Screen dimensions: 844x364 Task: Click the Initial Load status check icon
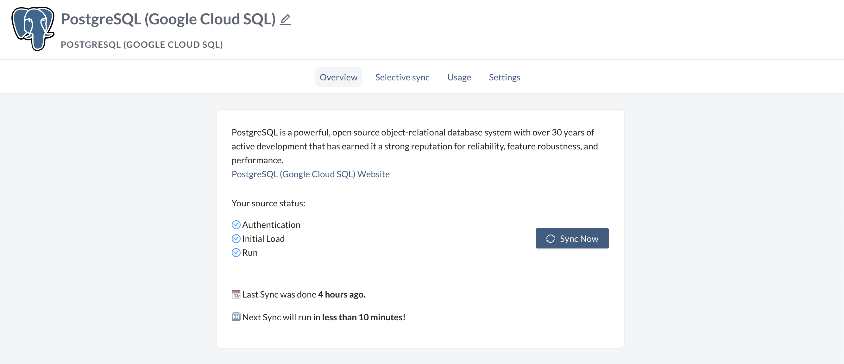click(x=236, y=239)
